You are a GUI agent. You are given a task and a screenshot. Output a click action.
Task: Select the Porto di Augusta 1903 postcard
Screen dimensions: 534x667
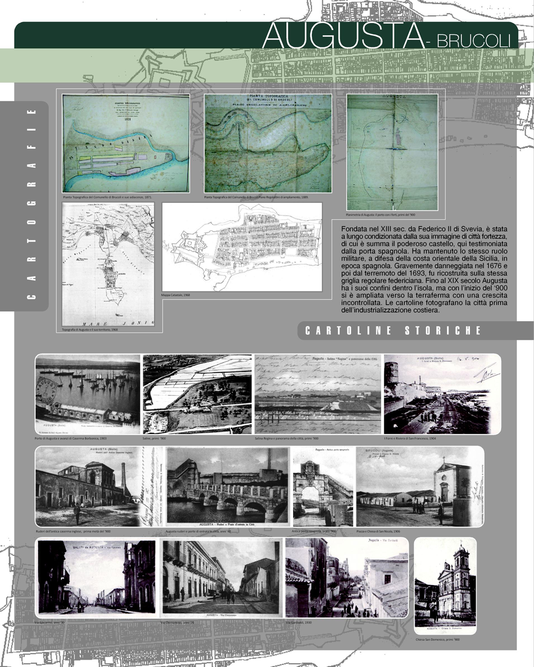88,395
